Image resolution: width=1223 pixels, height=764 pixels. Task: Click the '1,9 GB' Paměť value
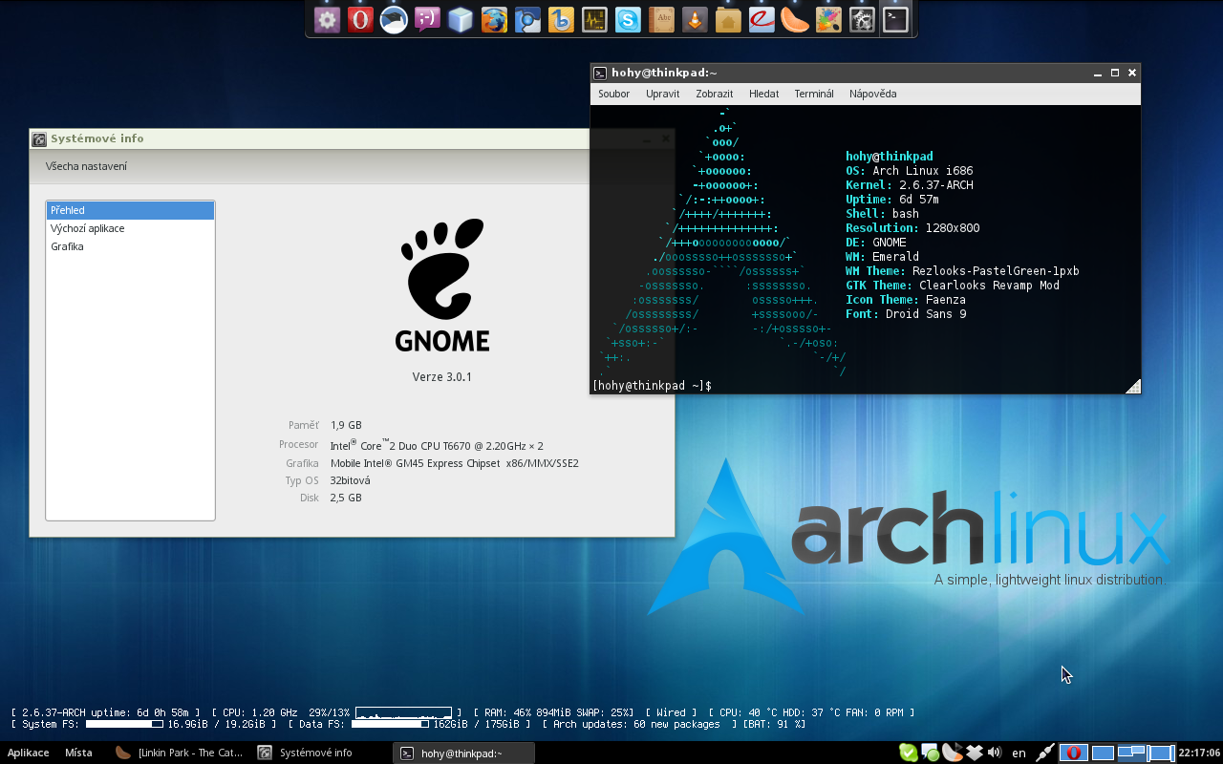click(x=346, y=425)
